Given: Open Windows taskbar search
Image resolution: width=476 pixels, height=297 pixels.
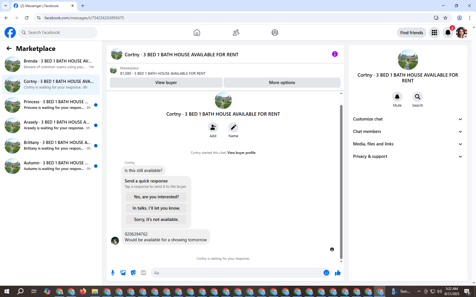Looking at the screenshot, I should coord(20,291).
